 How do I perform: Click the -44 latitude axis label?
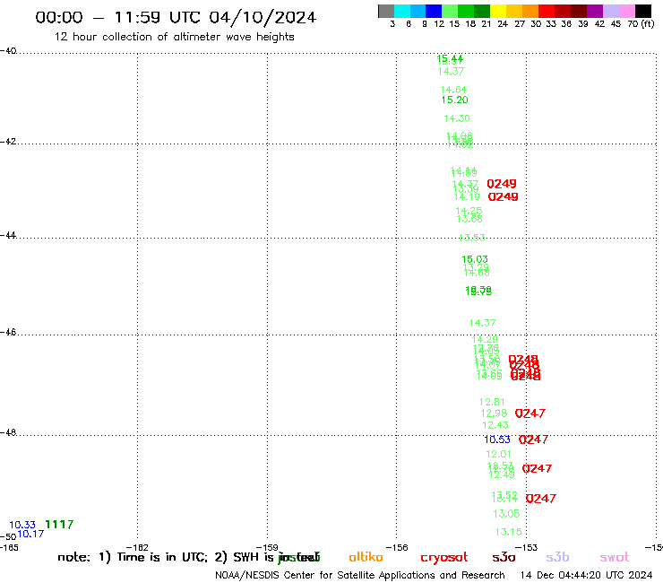click(8, 235)
